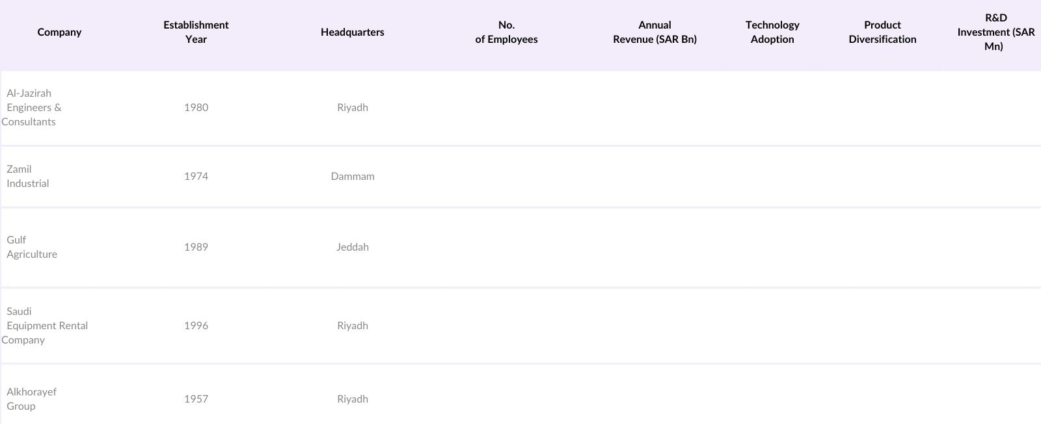Sort by the Establishment Year header
Screen dimensions: 1041x424
[196, 32]
